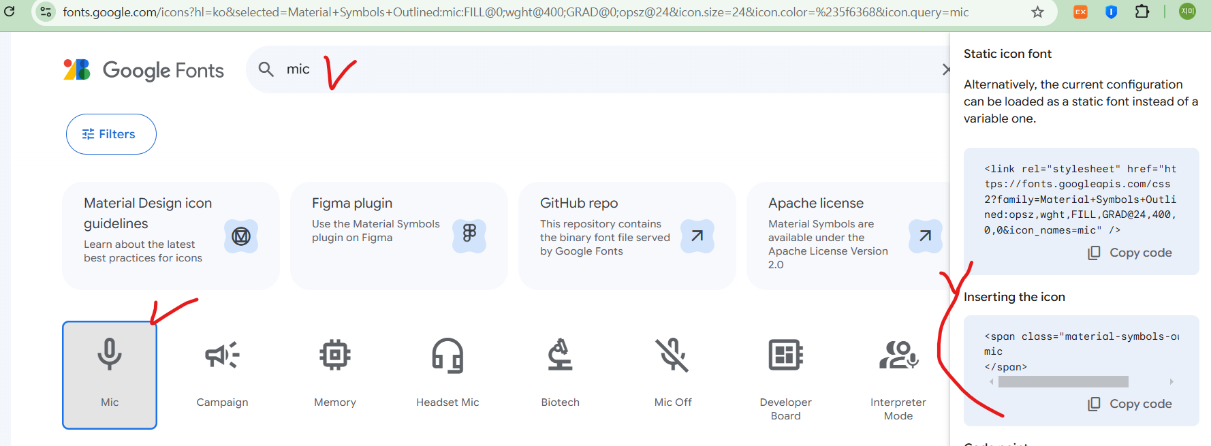Click the Material Design M icon
Image resolution: width=1211 pixels, height=446 pixels.
click(241, 236)
